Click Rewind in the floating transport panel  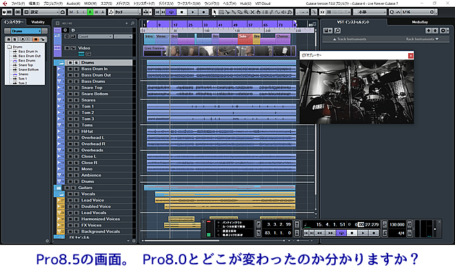[x=319, y=233]
